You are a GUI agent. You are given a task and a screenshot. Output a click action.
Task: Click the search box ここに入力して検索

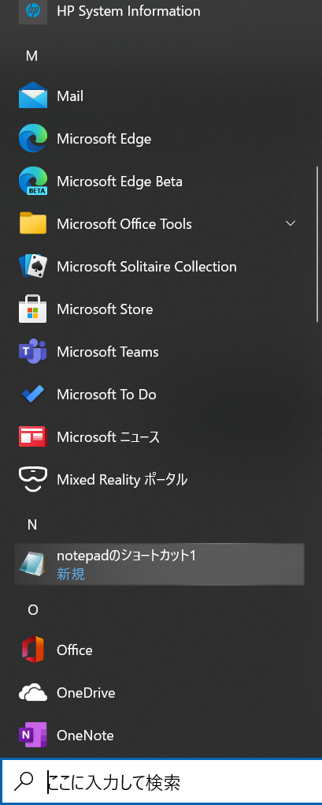click(161, 781)
